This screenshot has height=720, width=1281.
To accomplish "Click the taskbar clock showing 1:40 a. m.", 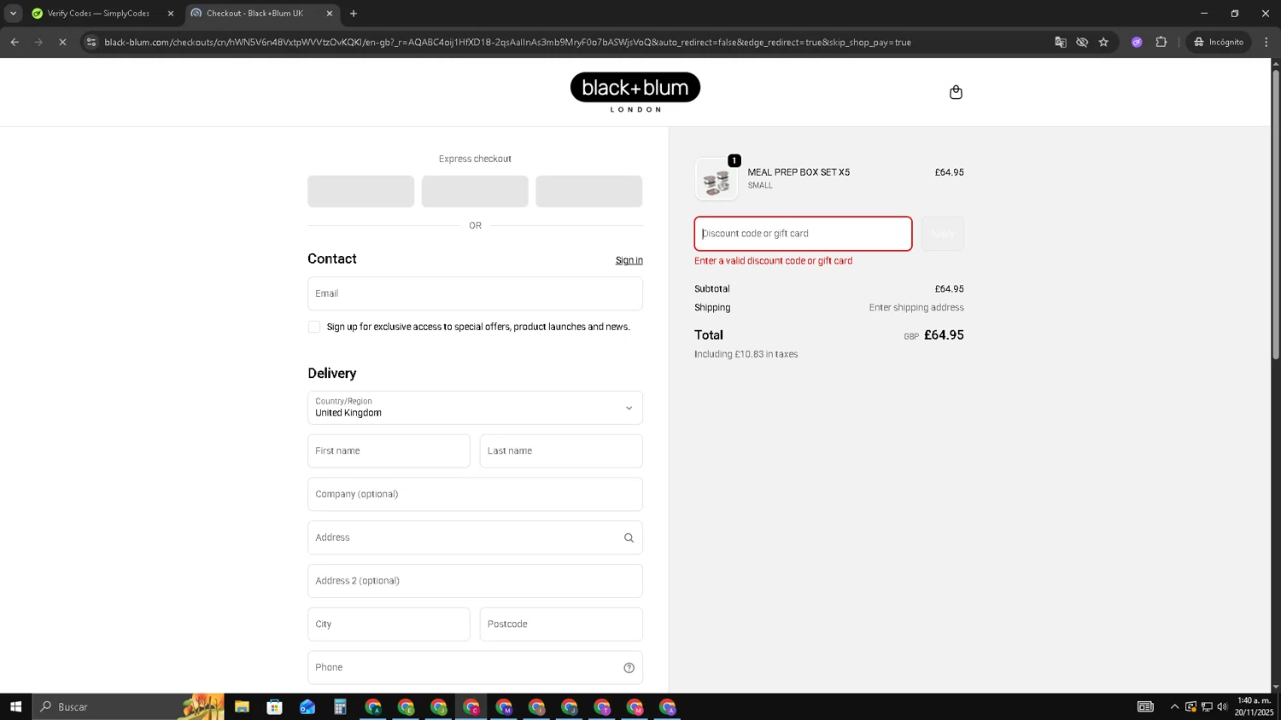I will point(1254,706).
